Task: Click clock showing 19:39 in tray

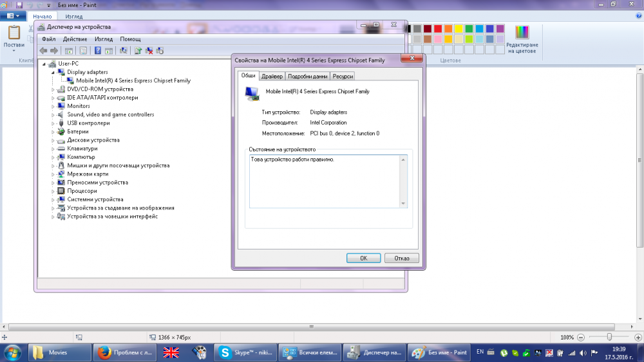Action: coord(618,349)
